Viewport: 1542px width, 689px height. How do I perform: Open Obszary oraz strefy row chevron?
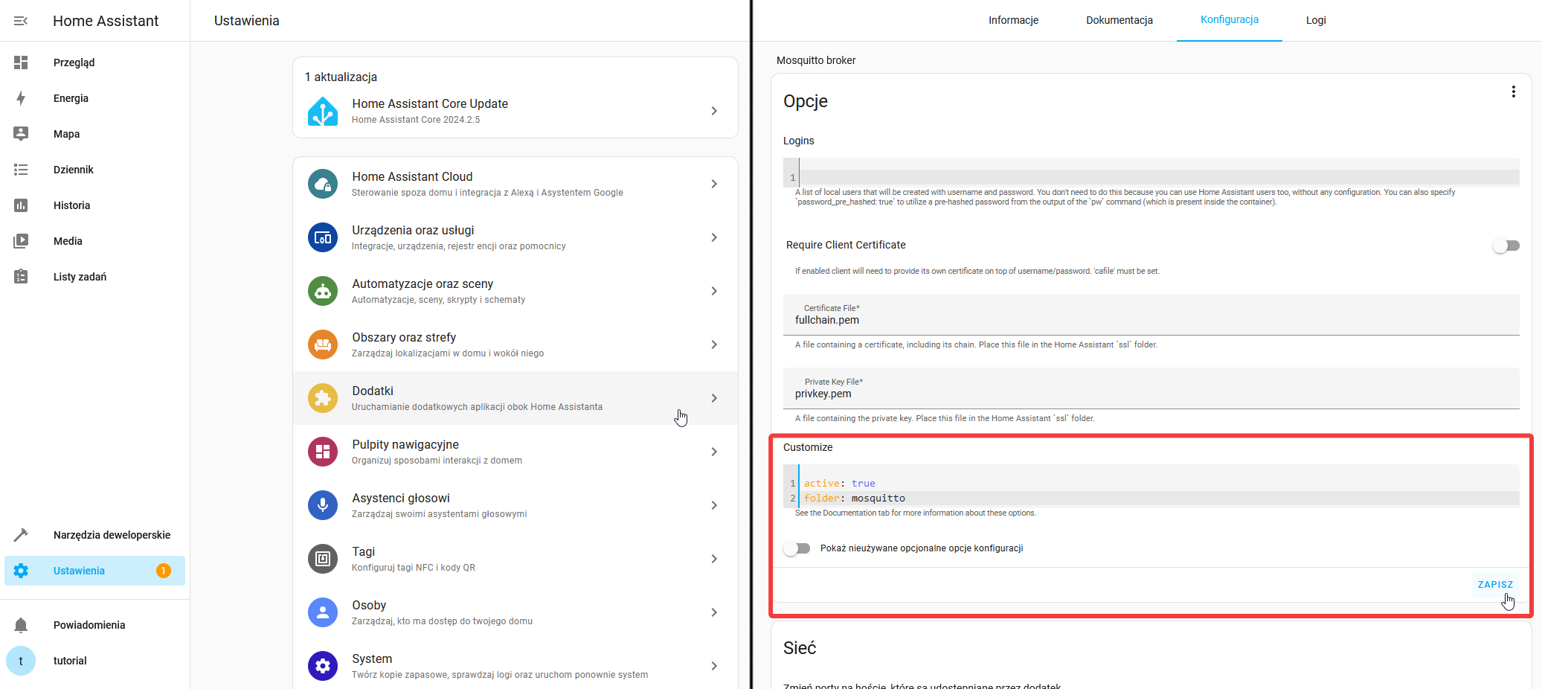pyautogui.click(x=714, y=344)
